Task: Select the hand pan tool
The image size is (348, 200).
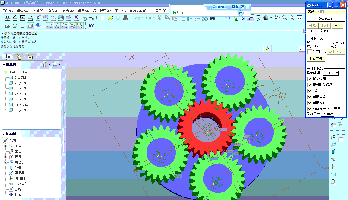Action: click(x=277, y=18)
